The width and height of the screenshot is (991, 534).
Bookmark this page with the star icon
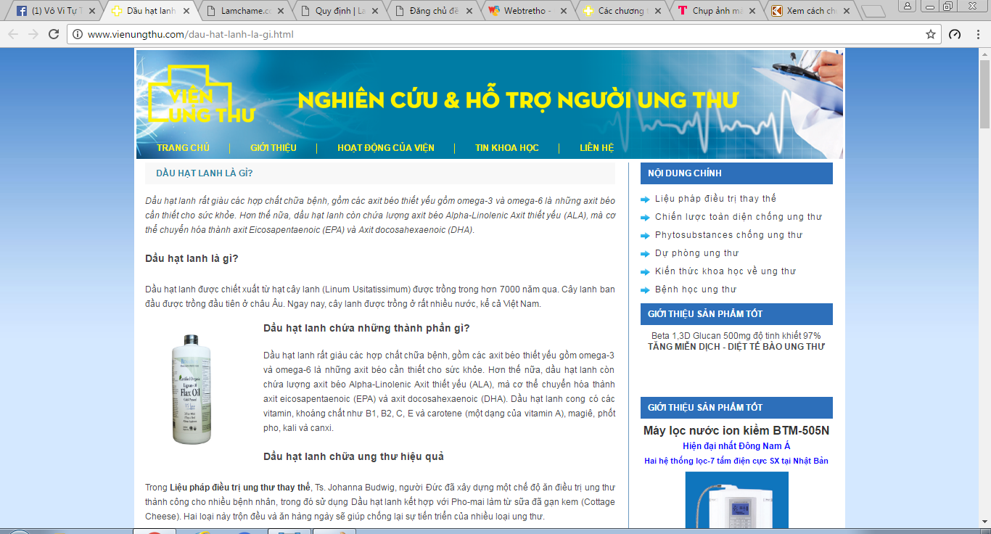click(x=931, y=34)
